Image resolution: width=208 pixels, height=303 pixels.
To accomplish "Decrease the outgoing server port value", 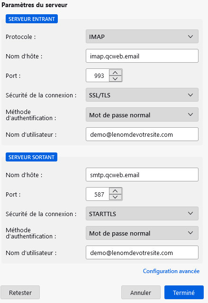I will click(x=115, y=197).
